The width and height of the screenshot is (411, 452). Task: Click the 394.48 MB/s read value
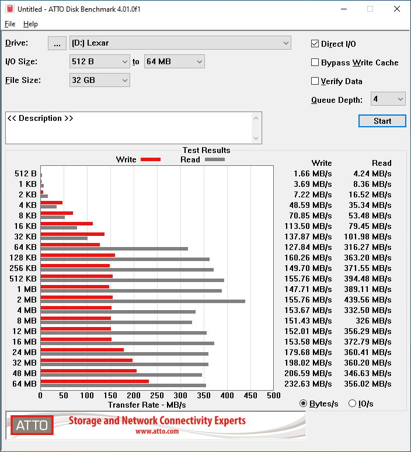(x=368, y=279)
